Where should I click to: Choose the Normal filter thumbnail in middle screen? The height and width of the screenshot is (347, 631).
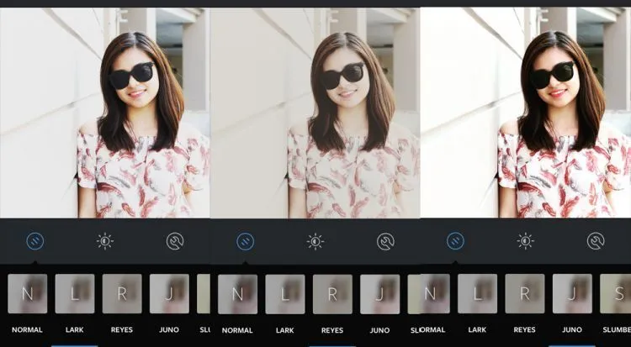click(x=238, y=294)
